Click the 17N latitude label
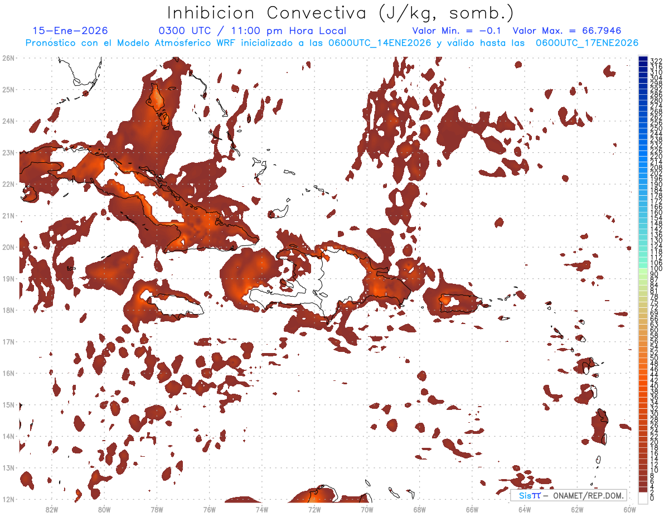Viewport: 669px width, 517px height. (8, 341)
